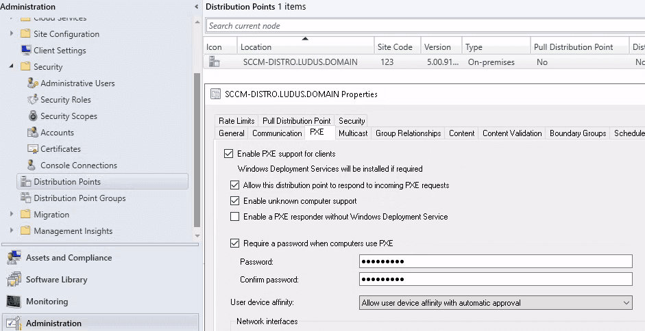Image resolution: width=645 pixels, height=331 pixels.
Task: Check Enable a PXE responder without WDS
Action: (234, 216)
